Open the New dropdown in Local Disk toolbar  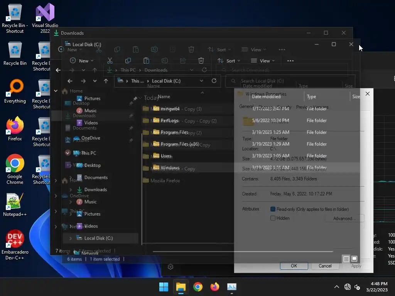(x=82, y=61)
